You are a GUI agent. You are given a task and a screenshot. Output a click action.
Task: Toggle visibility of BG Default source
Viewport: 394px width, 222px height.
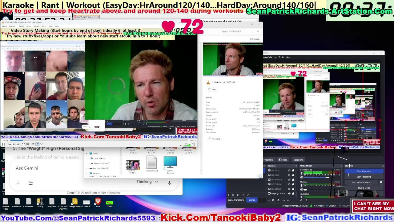pos(289,189)
